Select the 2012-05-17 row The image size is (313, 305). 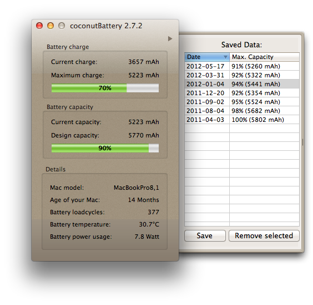click(x=242, y=66)
